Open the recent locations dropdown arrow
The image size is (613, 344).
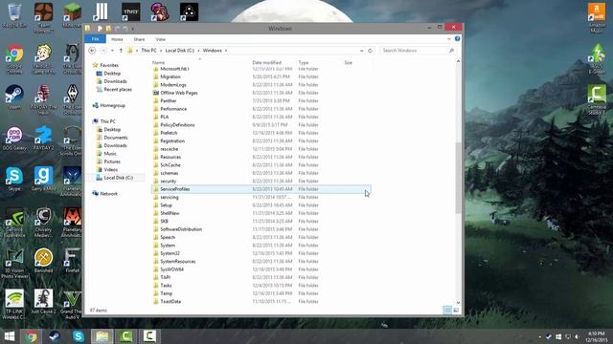pyautogui.click(x=112, y=51)
